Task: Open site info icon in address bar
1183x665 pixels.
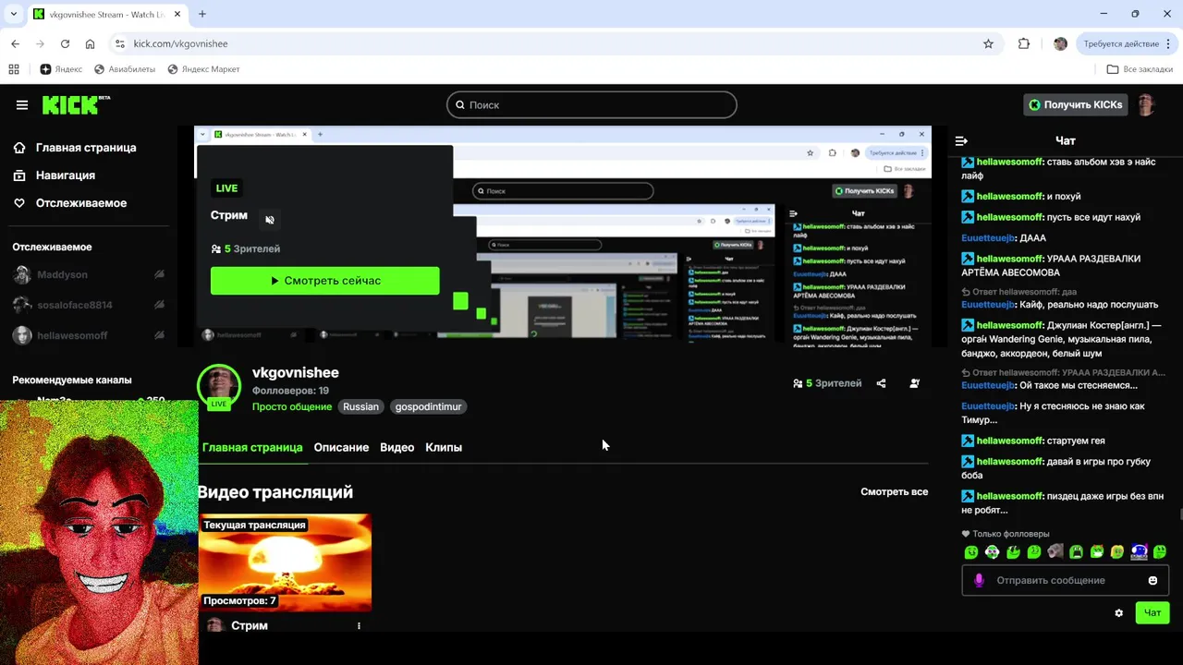Action: click(119, 43)
